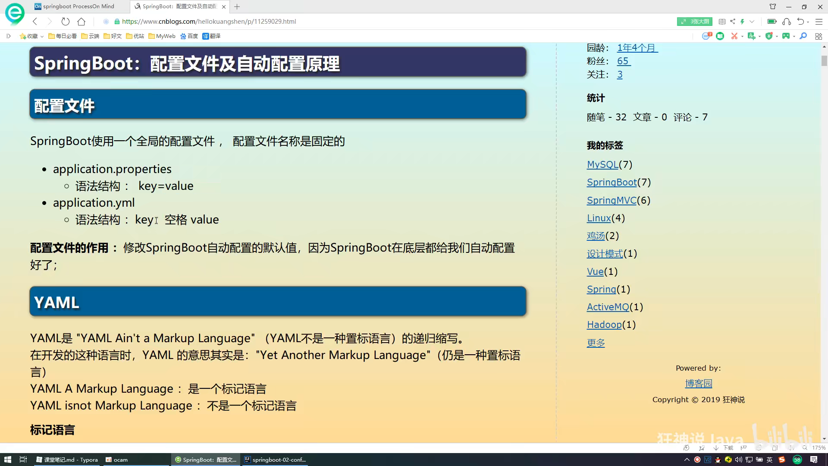Open reader mode book icon
The height and width of the screenshot is (466, 828).
pyautogui.click(x=721, y=22)
